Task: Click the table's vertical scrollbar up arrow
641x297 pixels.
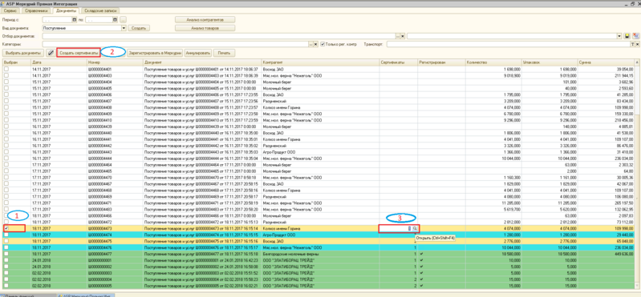Action: point(636,62)
